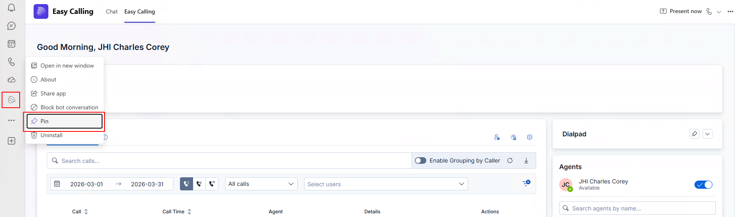Click the JC agent avatar
735x217 pixels.
coord(566,185)
